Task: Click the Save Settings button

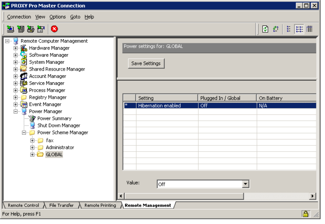Action: click(146, 64)
